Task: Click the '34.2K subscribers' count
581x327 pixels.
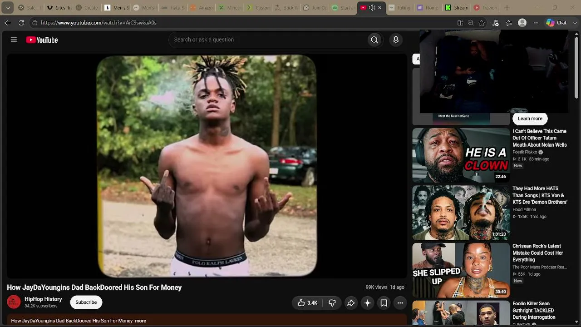Action: (41, 306)
